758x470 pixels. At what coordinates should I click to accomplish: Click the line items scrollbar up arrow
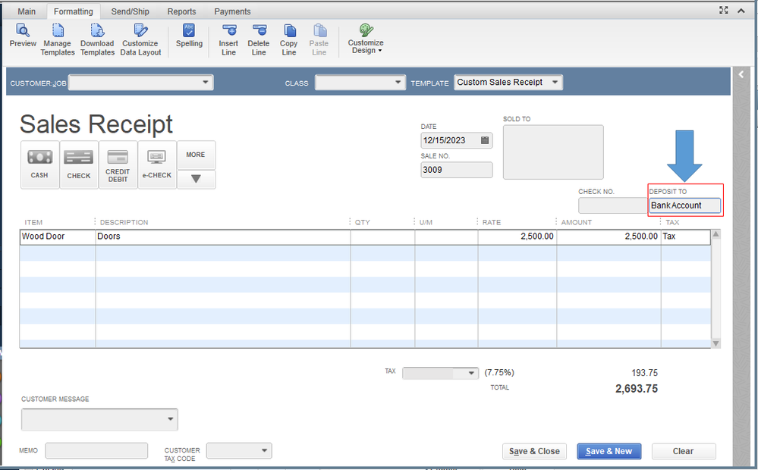[x=716, y=234]
